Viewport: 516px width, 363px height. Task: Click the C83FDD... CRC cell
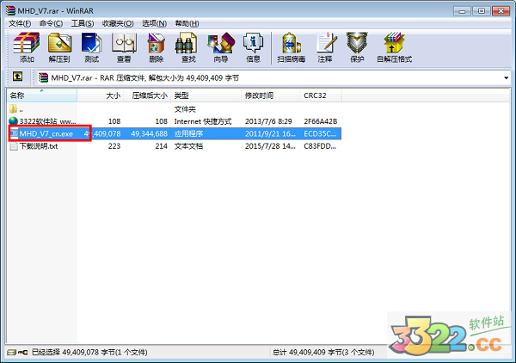(320, 146)
